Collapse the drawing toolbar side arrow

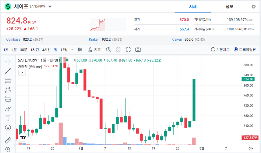[x=14, y=145]
